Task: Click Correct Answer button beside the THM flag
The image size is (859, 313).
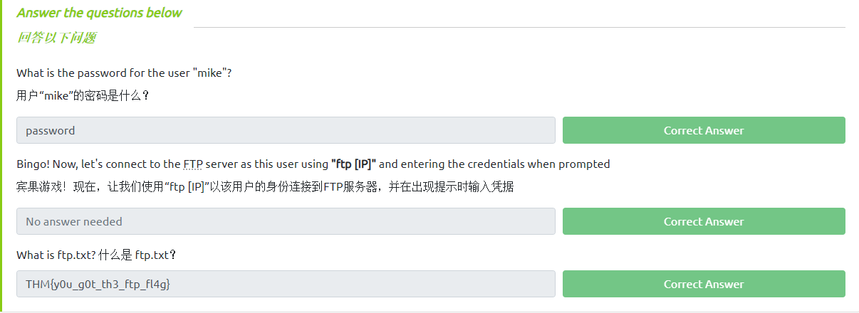Action: 704,284
